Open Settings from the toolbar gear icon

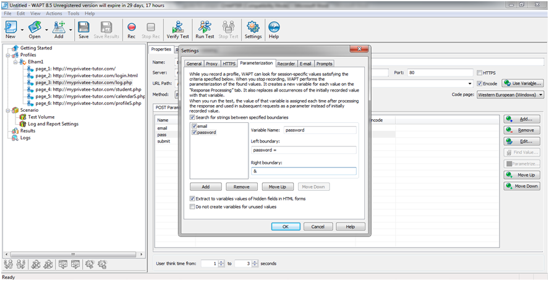pyautogui.click(x=253, y=29)
